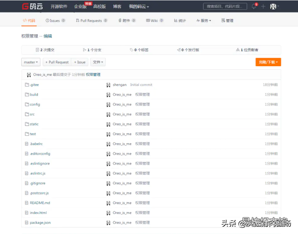Open the .babelrc file name
298x234 pixels.
click(36, 144)
